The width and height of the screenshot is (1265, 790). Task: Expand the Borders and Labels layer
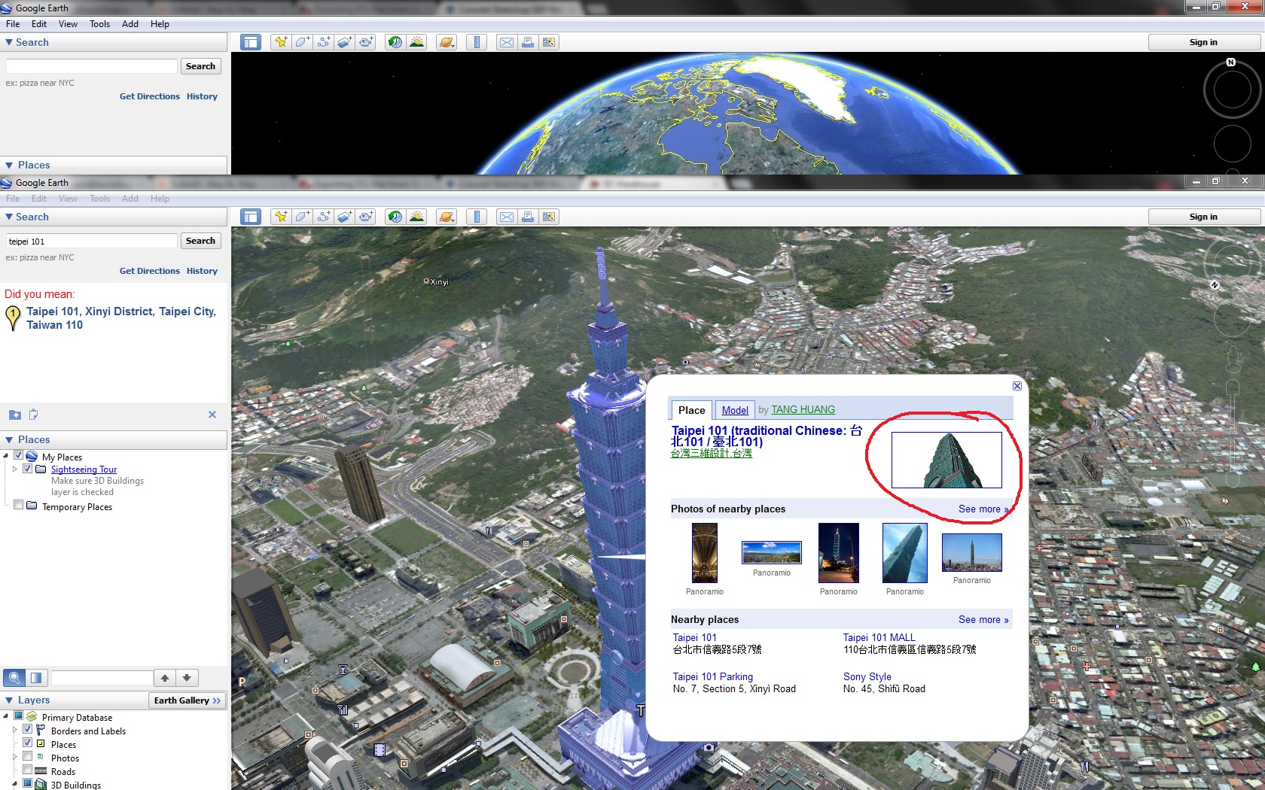[x=15, y=730]
